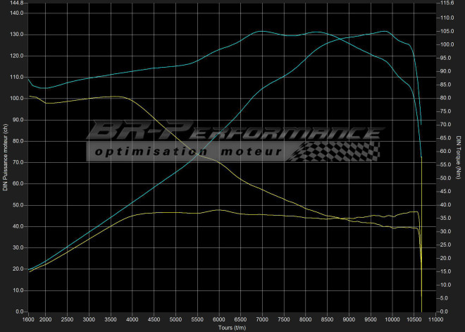Click the 'DIN Torque (Nm)' axis label
The image size is (465, 332).
tap(459, 156)
